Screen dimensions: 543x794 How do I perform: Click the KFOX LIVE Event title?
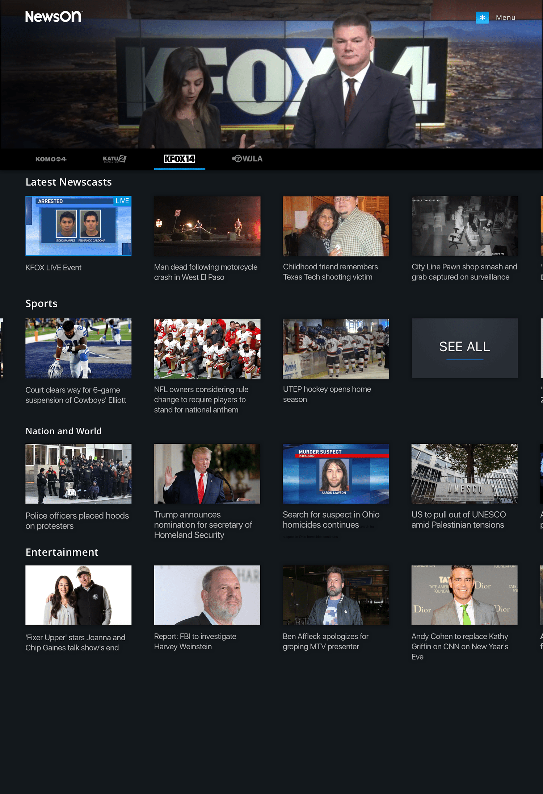54,268
